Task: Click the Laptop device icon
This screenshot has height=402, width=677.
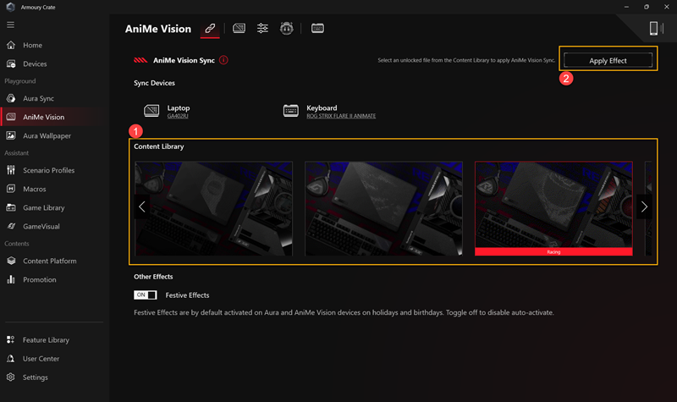Action: click(x=151, y=111)
